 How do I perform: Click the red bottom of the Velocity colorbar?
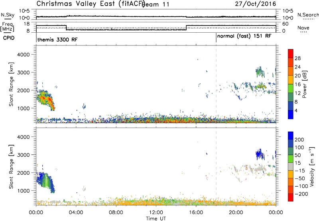(291, 197)
